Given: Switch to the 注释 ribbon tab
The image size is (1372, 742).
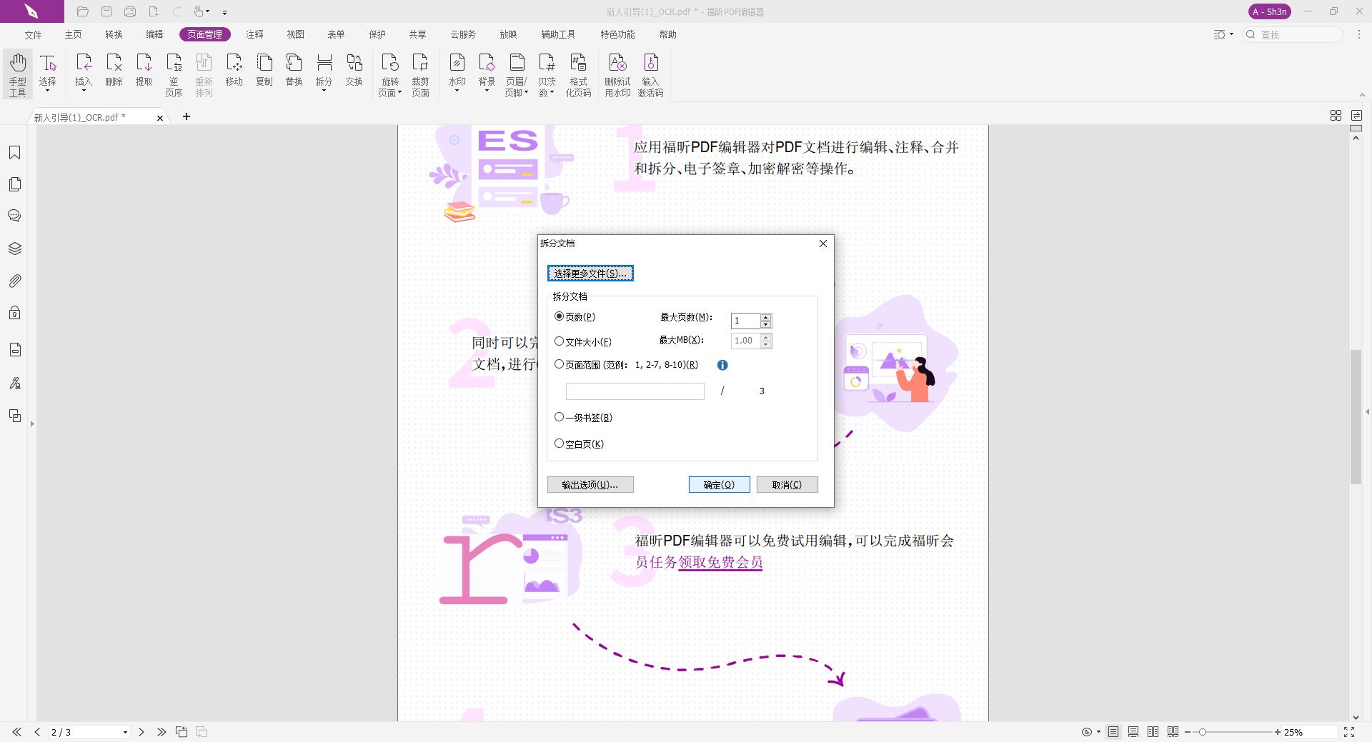Looking at the screenshot, I should [255, 34].
